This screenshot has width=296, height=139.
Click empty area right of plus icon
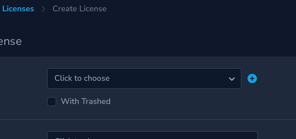click(x=276, y=78)
